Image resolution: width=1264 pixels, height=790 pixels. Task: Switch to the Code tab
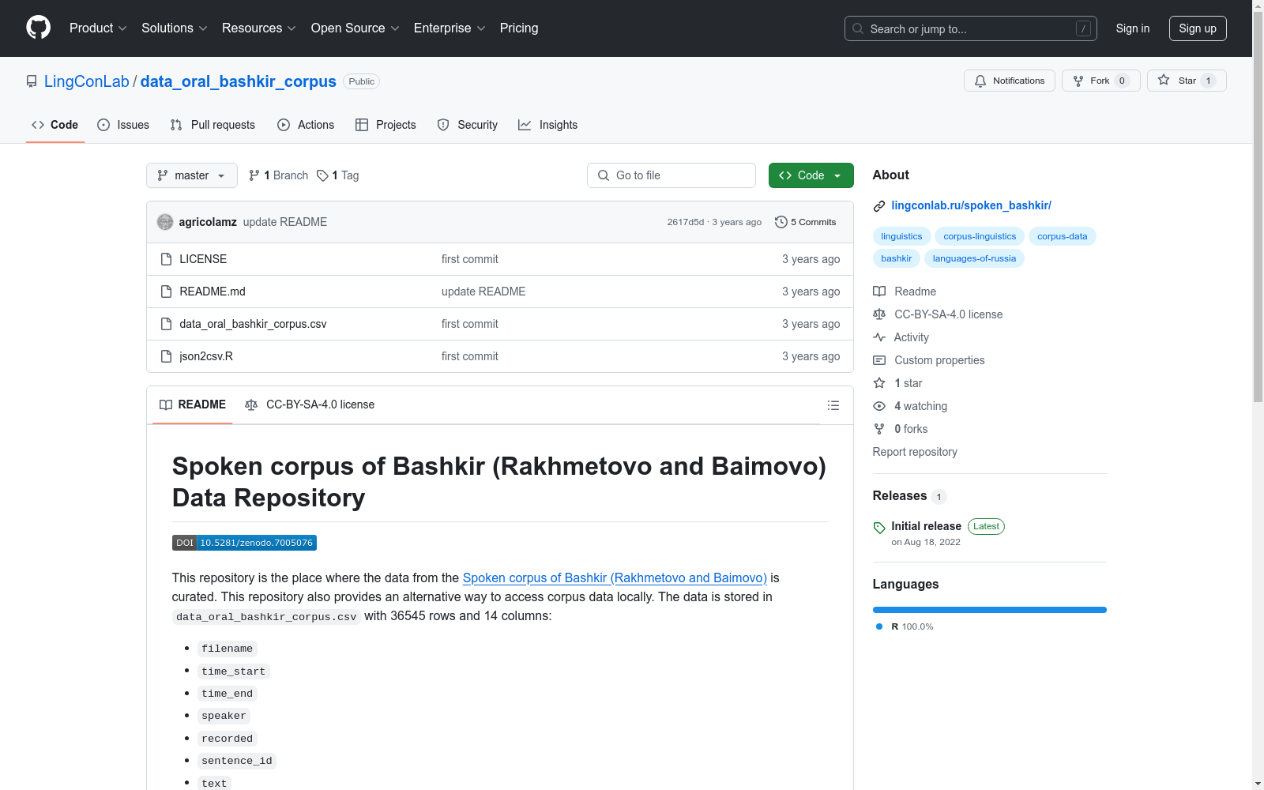point(55,125)
